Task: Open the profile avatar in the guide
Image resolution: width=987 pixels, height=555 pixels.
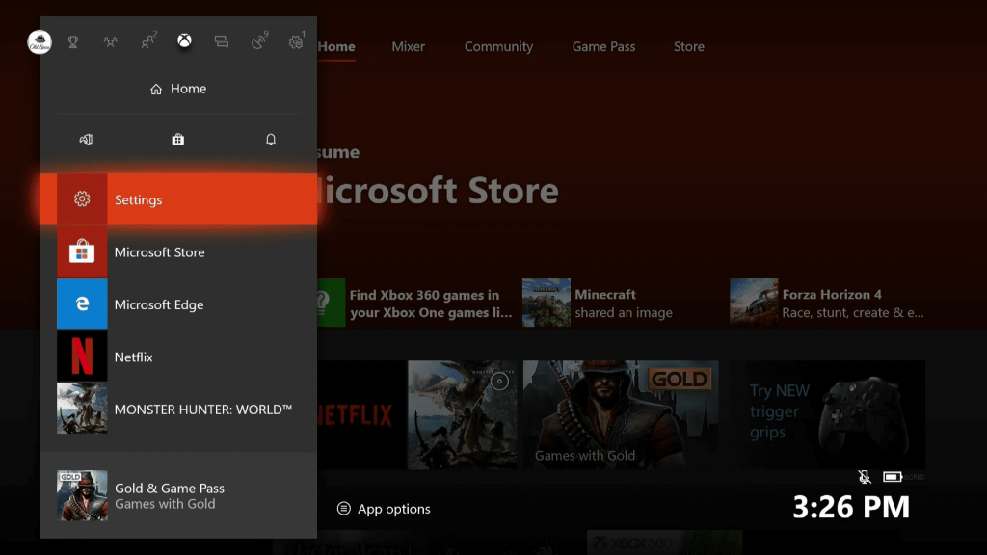Action: [39, 42]
